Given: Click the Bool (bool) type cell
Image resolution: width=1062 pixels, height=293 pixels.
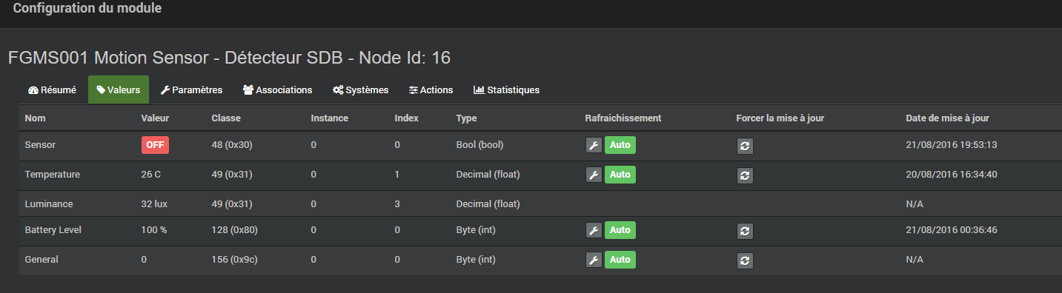Looking at the screenshot, I should tap(479, 145).
